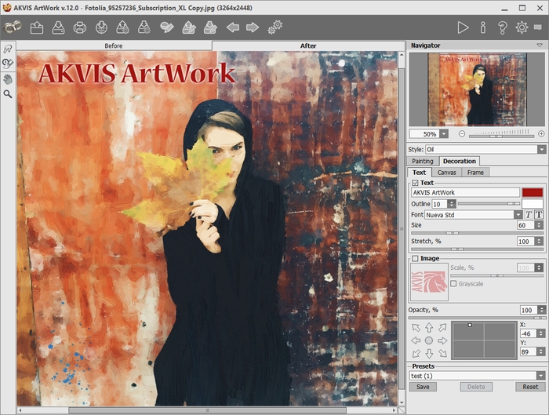Toggle italic text style
Viewport: 549px width, 415px height.
[529, 215]
